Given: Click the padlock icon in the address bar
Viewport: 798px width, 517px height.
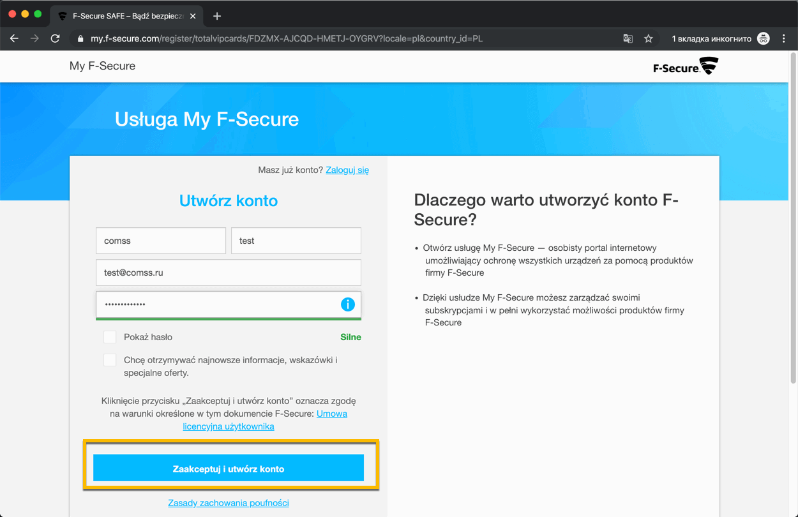Looking at the screenshot, I should (80, 38).
